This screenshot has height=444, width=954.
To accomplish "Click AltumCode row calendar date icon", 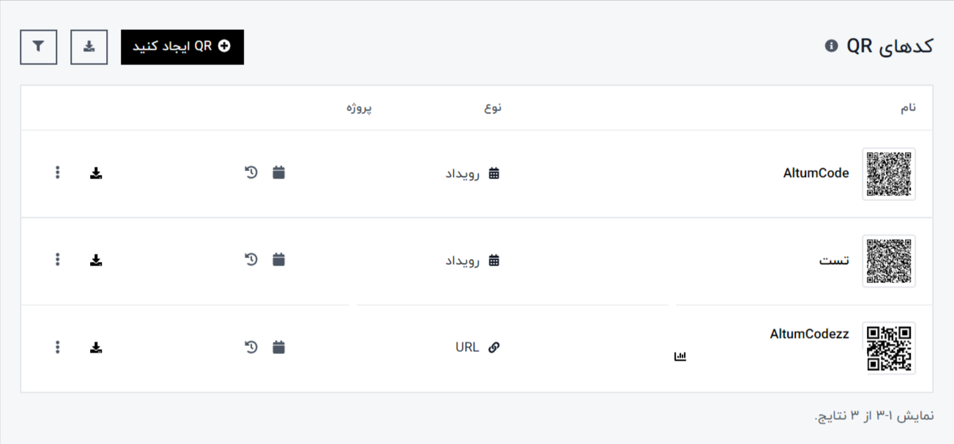I will tap(278, 173).
